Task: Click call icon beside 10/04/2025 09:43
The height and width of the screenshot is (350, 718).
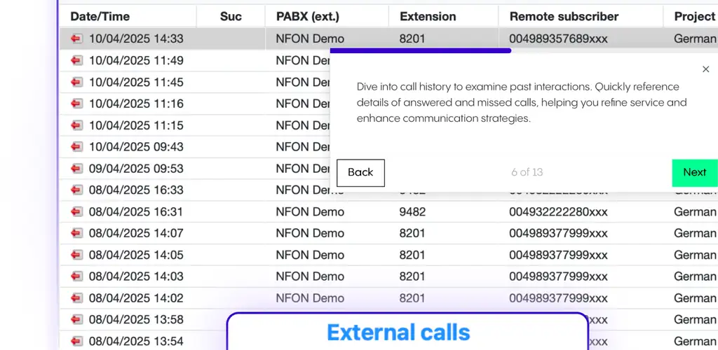Action: [76, 147]
